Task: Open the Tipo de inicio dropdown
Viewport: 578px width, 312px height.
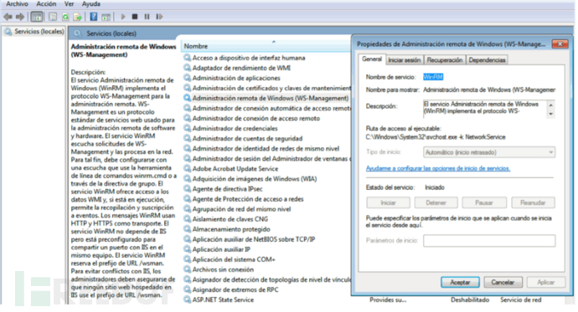Action: click(x=489, y=152)
